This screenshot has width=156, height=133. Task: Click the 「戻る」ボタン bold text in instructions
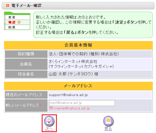(x=76, y=32)
